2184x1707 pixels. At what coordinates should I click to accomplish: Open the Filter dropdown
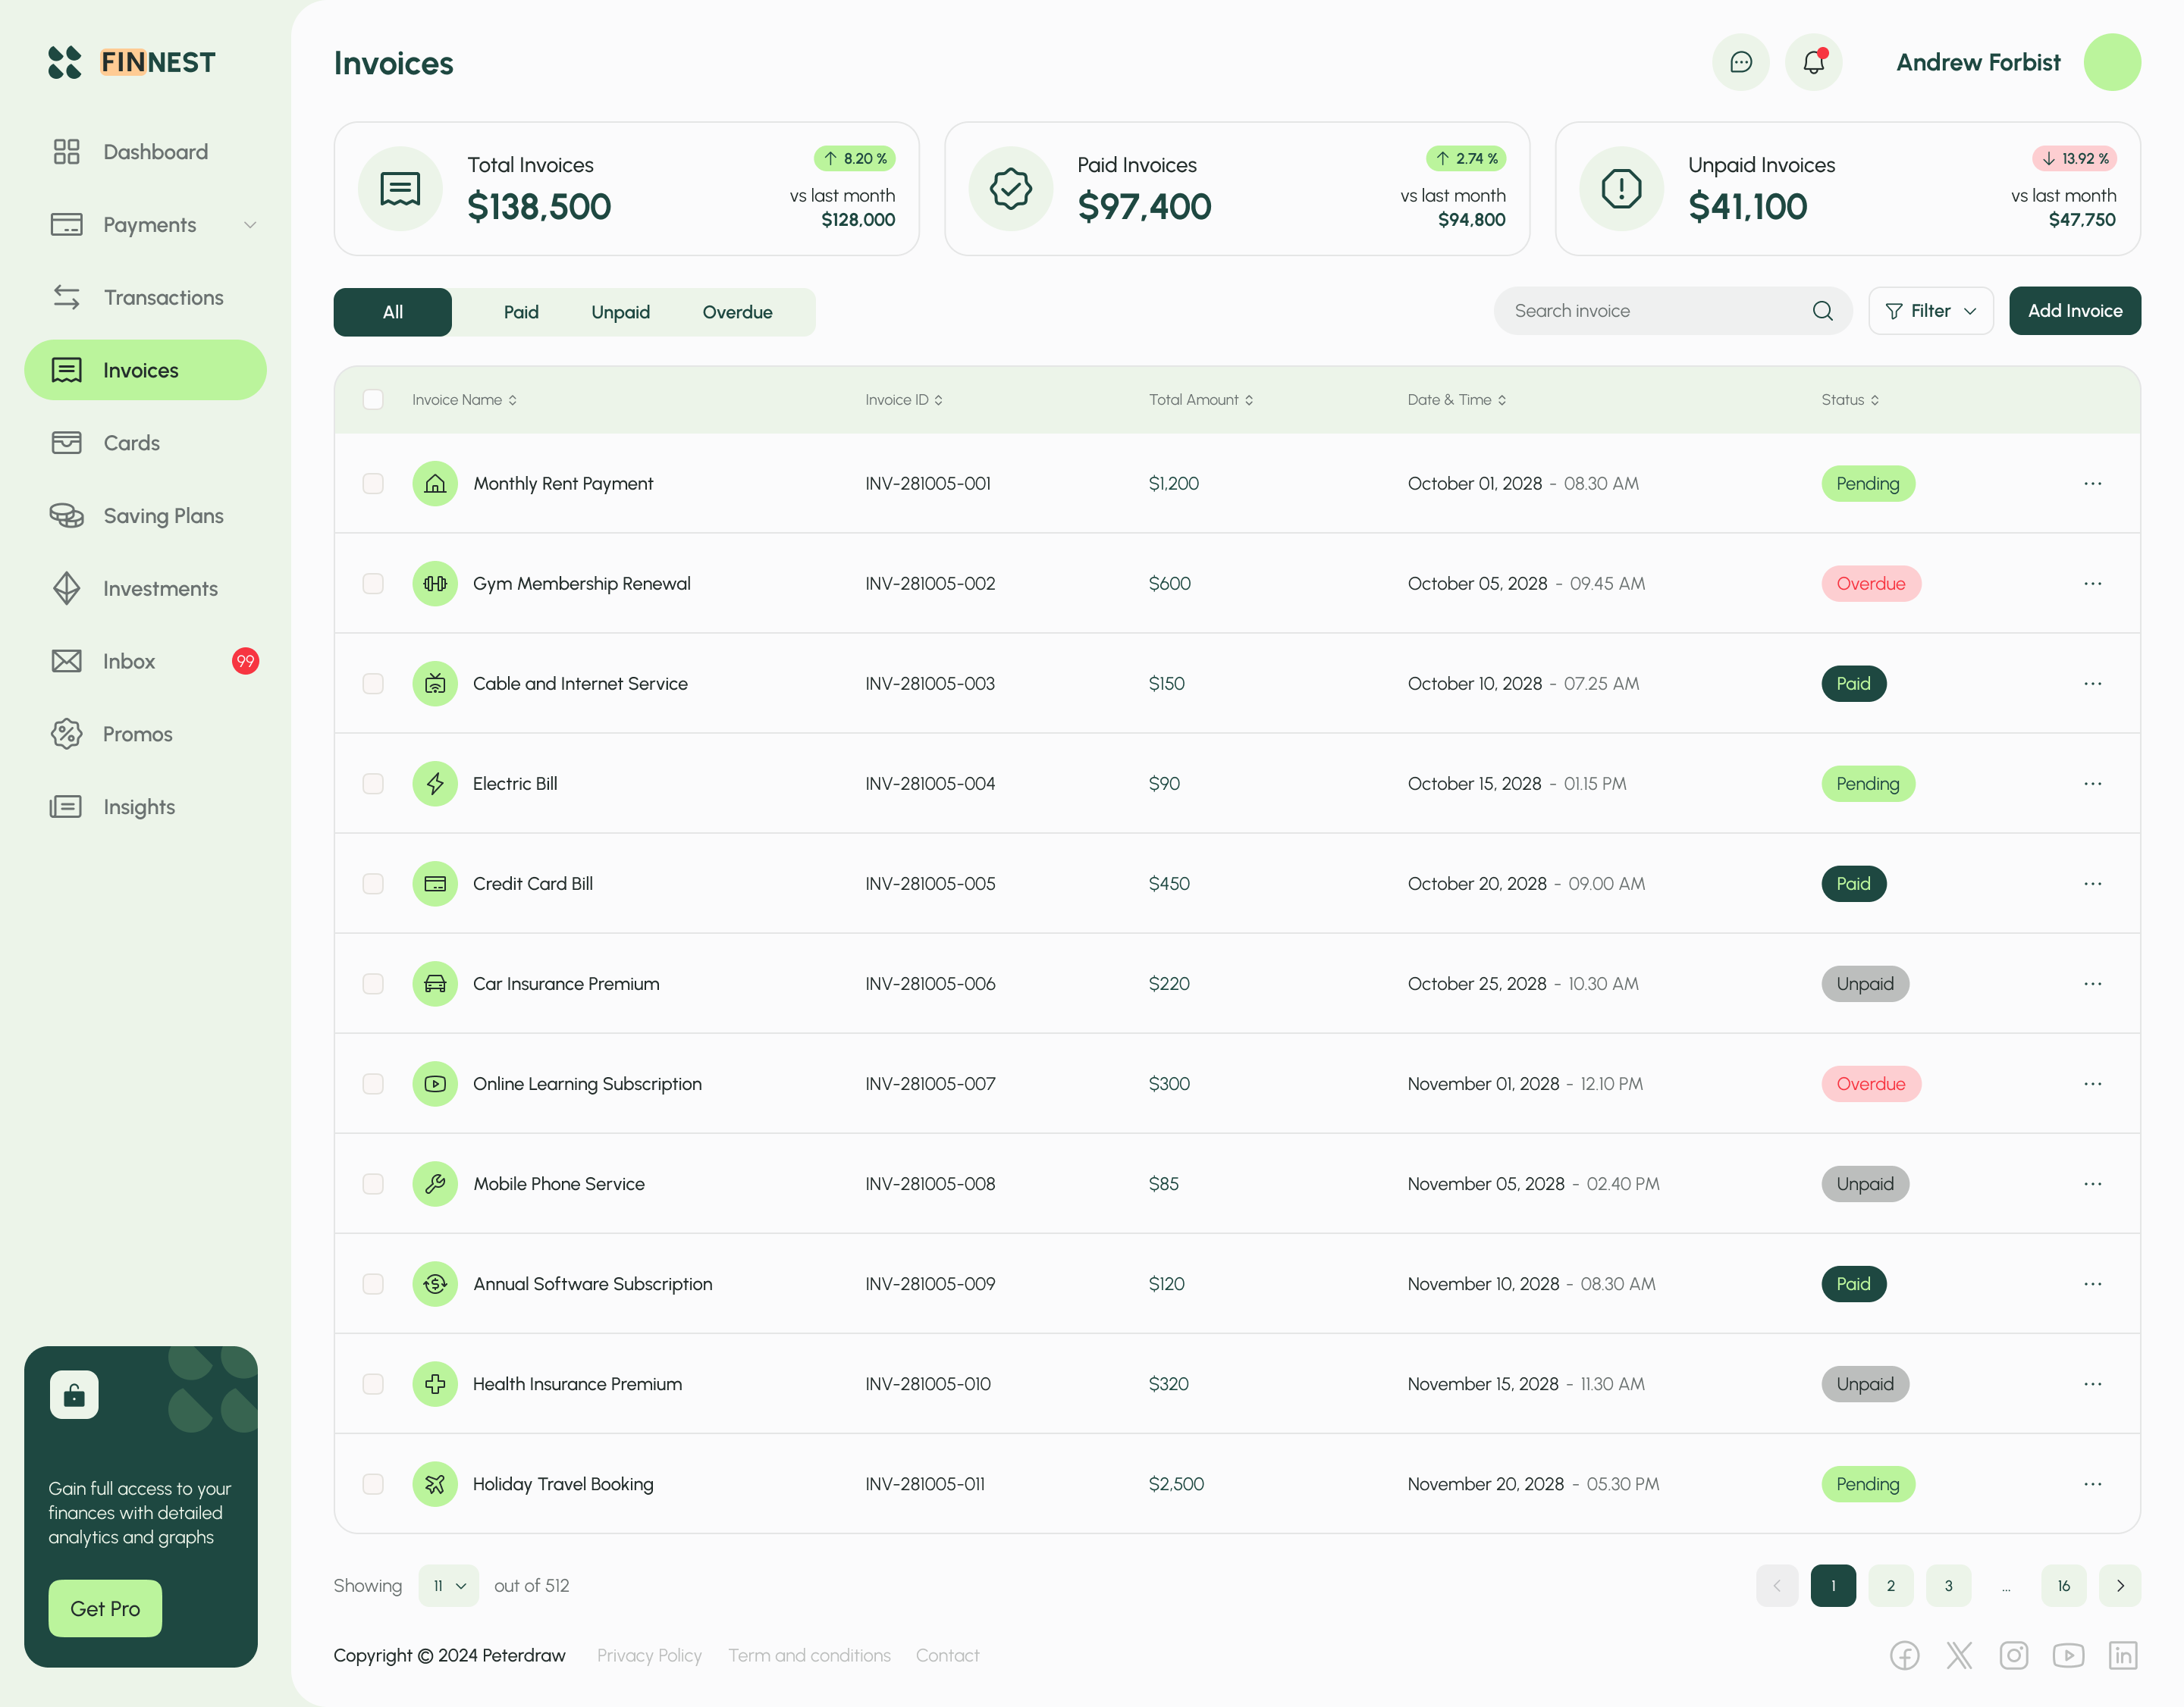coord(1930,311)
